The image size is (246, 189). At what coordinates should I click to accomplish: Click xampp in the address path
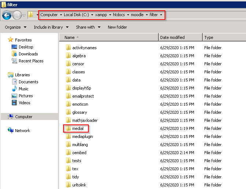click(101, 15)
